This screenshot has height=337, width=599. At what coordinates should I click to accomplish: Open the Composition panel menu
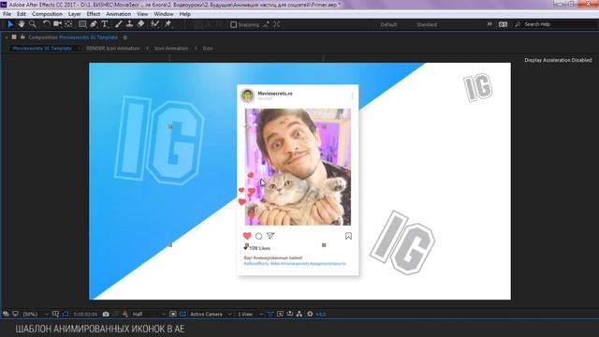click(124, 37)
